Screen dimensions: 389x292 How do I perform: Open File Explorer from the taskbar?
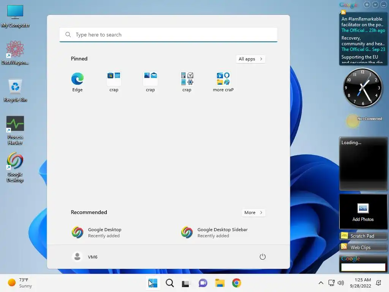point(220,283)
